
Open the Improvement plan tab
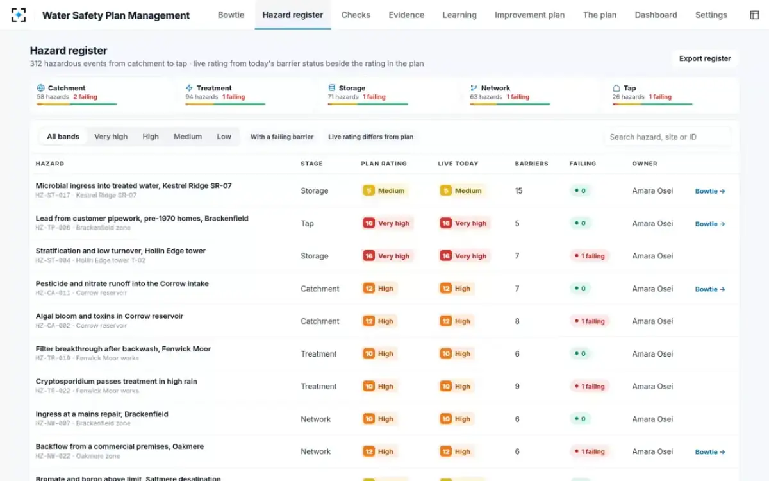point(530,15)
